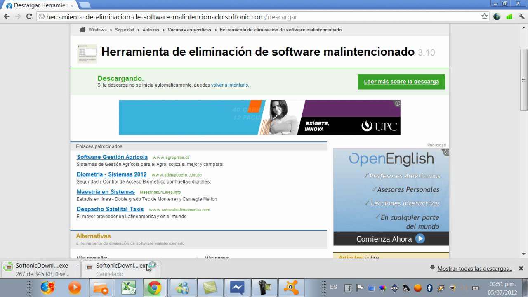Open the OpenEnglish ad info icon
This screenshot has height=297, width=528.
[x=446, y=152]
